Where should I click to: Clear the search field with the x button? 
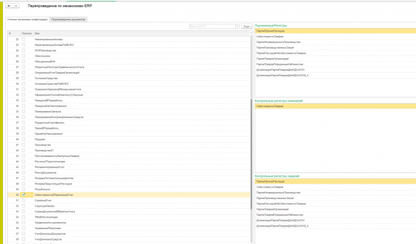coord(237,26)
